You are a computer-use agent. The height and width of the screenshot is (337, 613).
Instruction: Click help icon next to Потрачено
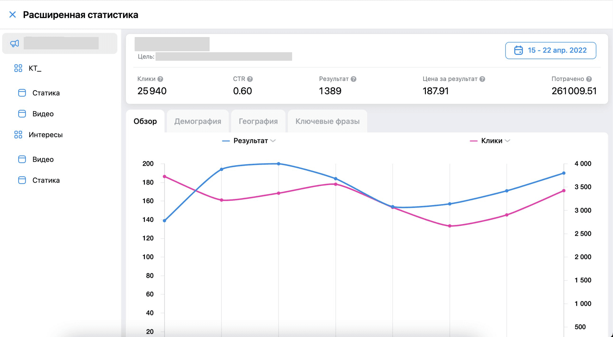(x=589, y=79)
